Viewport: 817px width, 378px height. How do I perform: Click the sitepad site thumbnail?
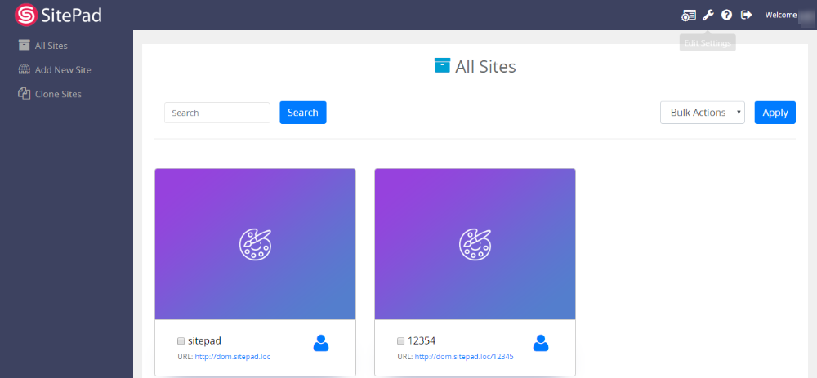[255, 243]
